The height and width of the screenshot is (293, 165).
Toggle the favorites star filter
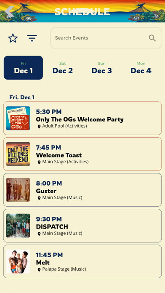[13, 38]
